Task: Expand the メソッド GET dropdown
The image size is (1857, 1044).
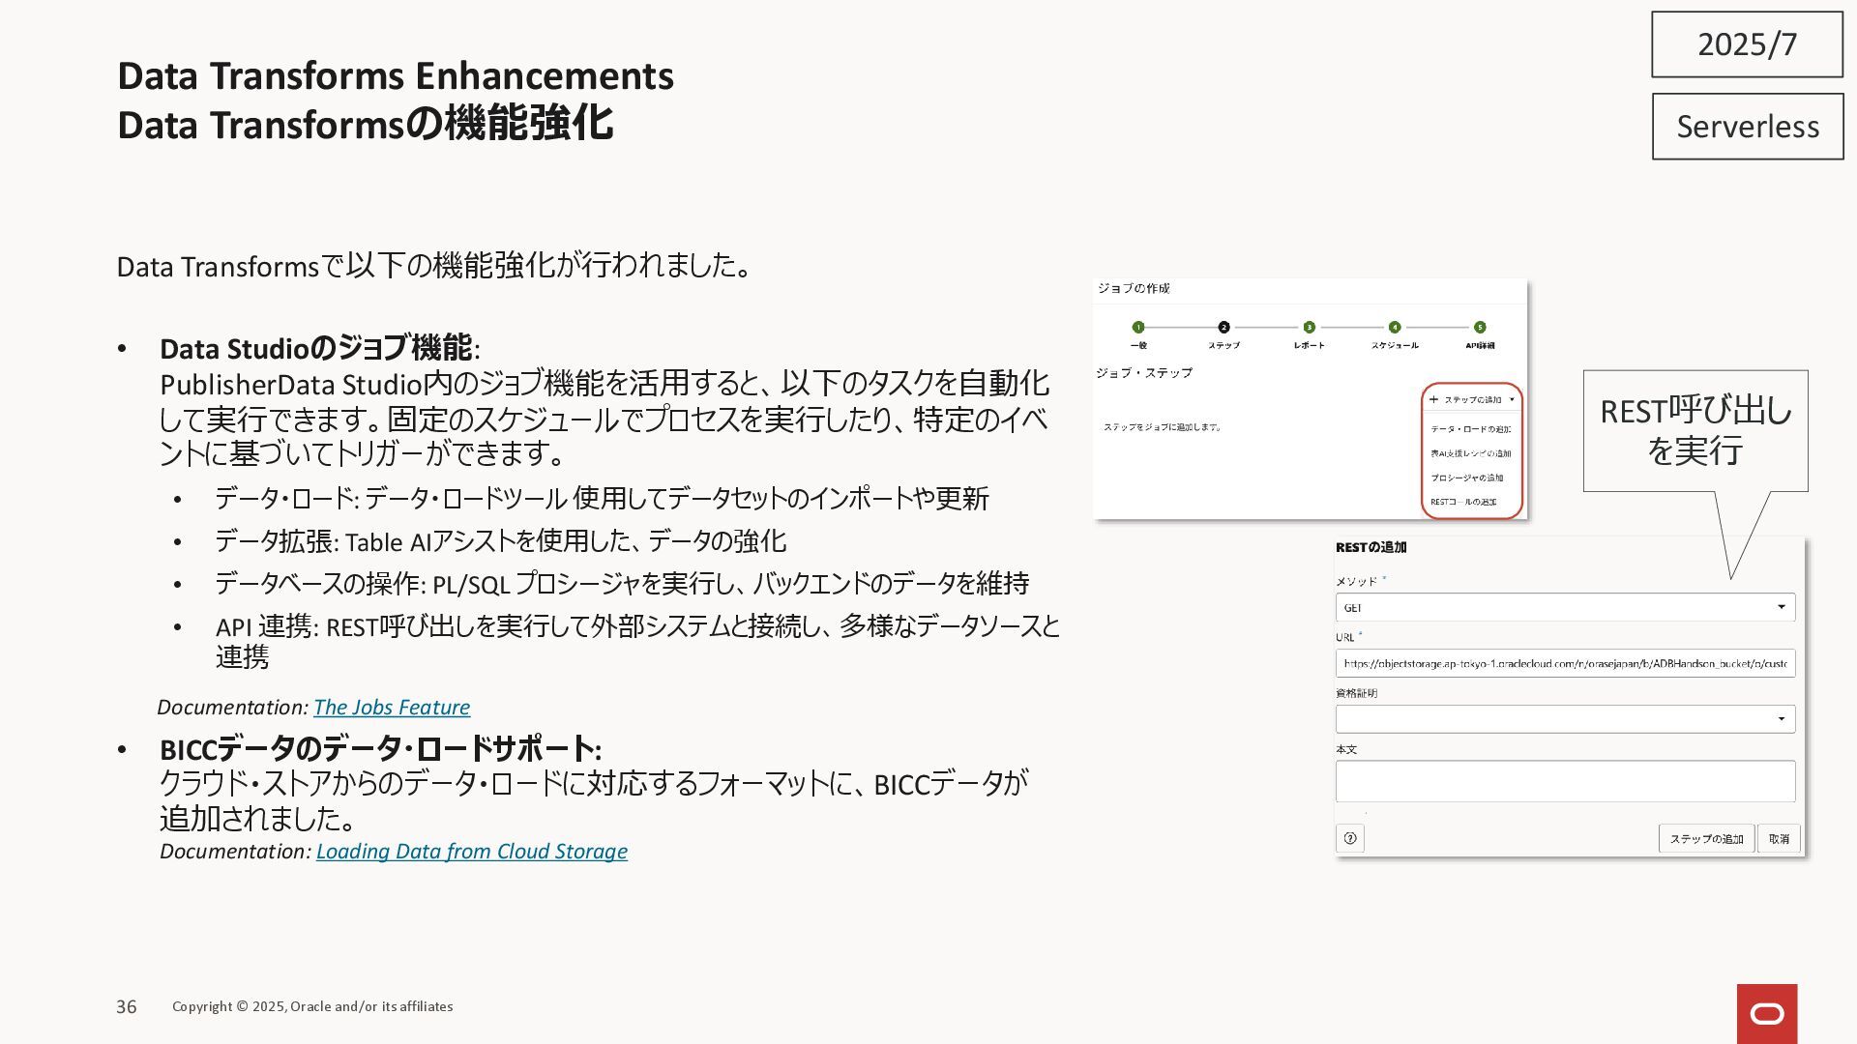Action: [1565, 607]
